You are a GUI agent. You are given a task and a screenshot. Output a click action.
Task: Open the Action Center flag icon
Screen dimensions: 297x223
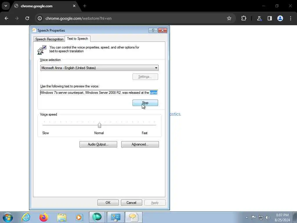tap(253, 217)
